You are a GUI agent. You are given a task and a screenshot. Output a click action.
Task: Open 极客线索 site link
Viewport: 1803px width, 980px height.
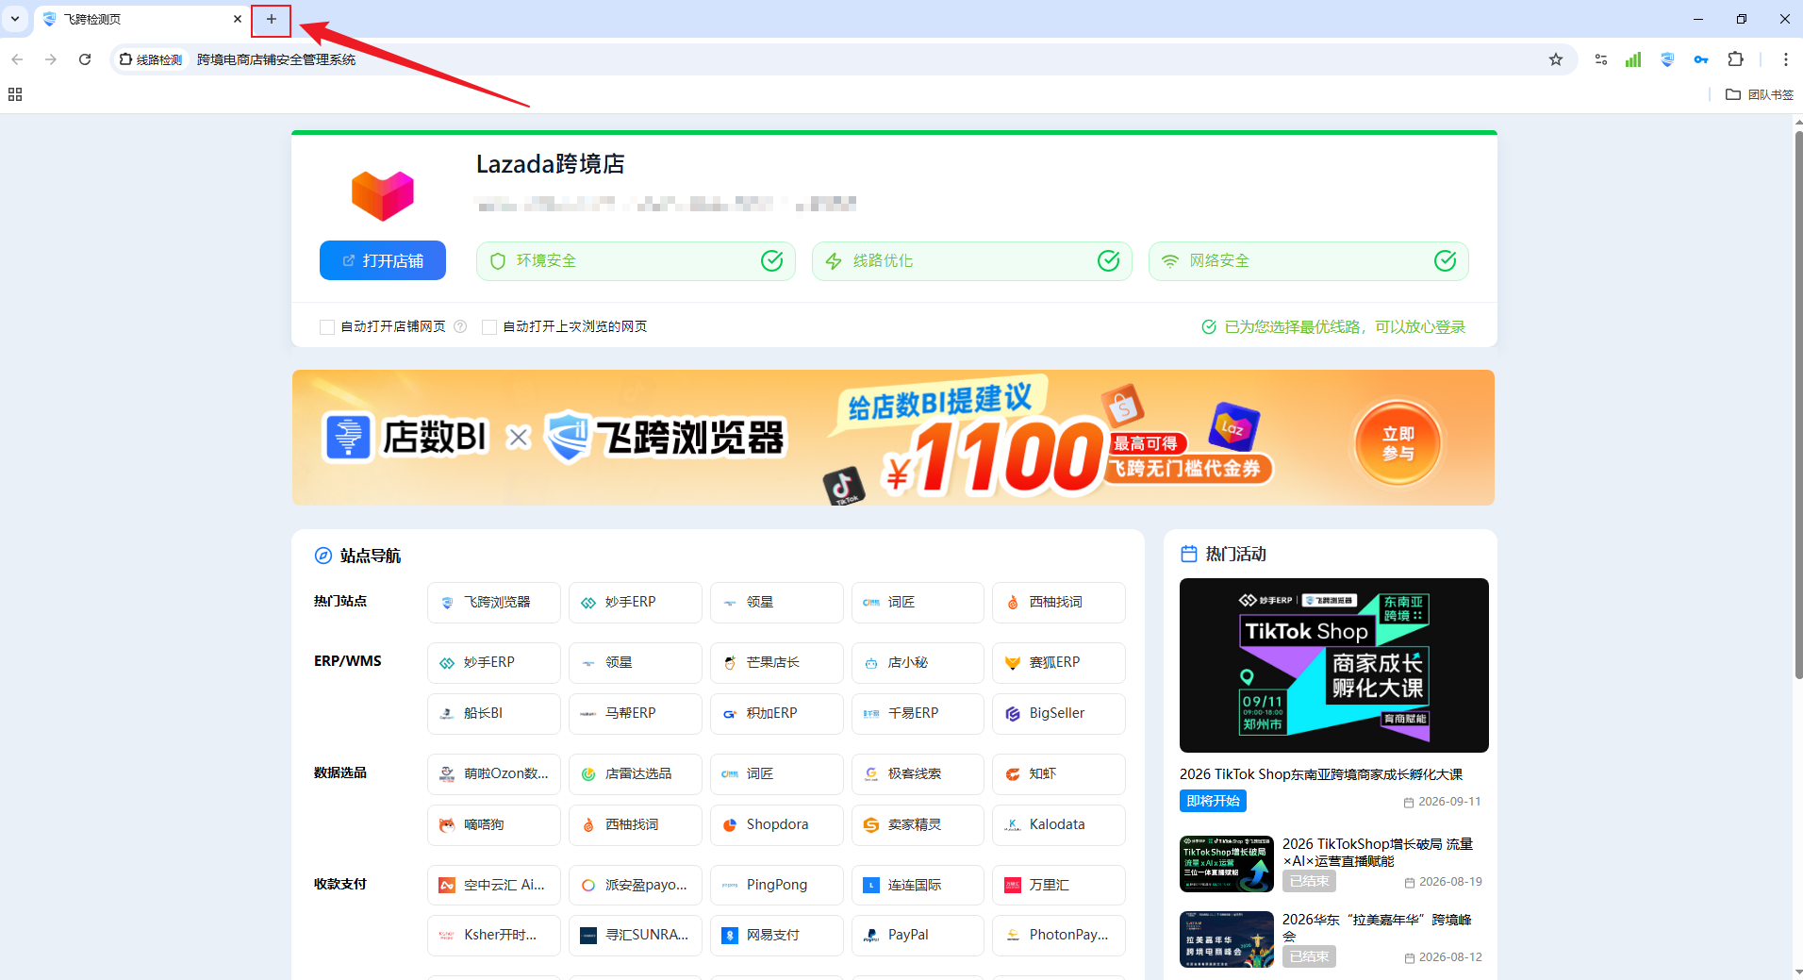(918, 774)
